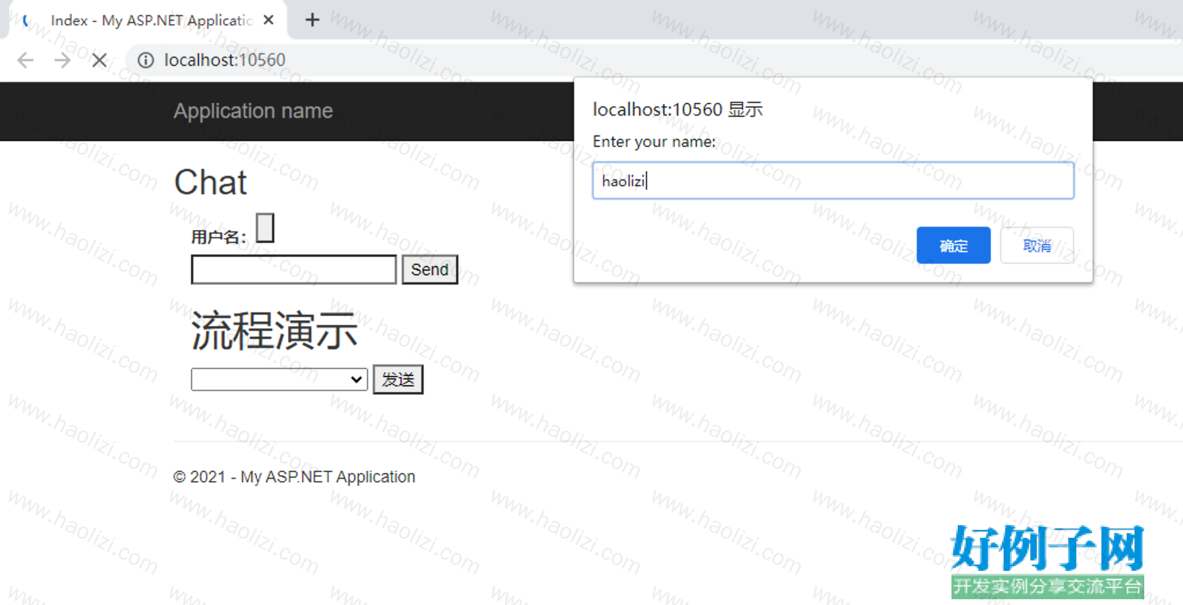This screenshot has width=1183, height=605.
Task: Click the © 2021 - My ASP.NET Application footer
Action: coord(294,477)
